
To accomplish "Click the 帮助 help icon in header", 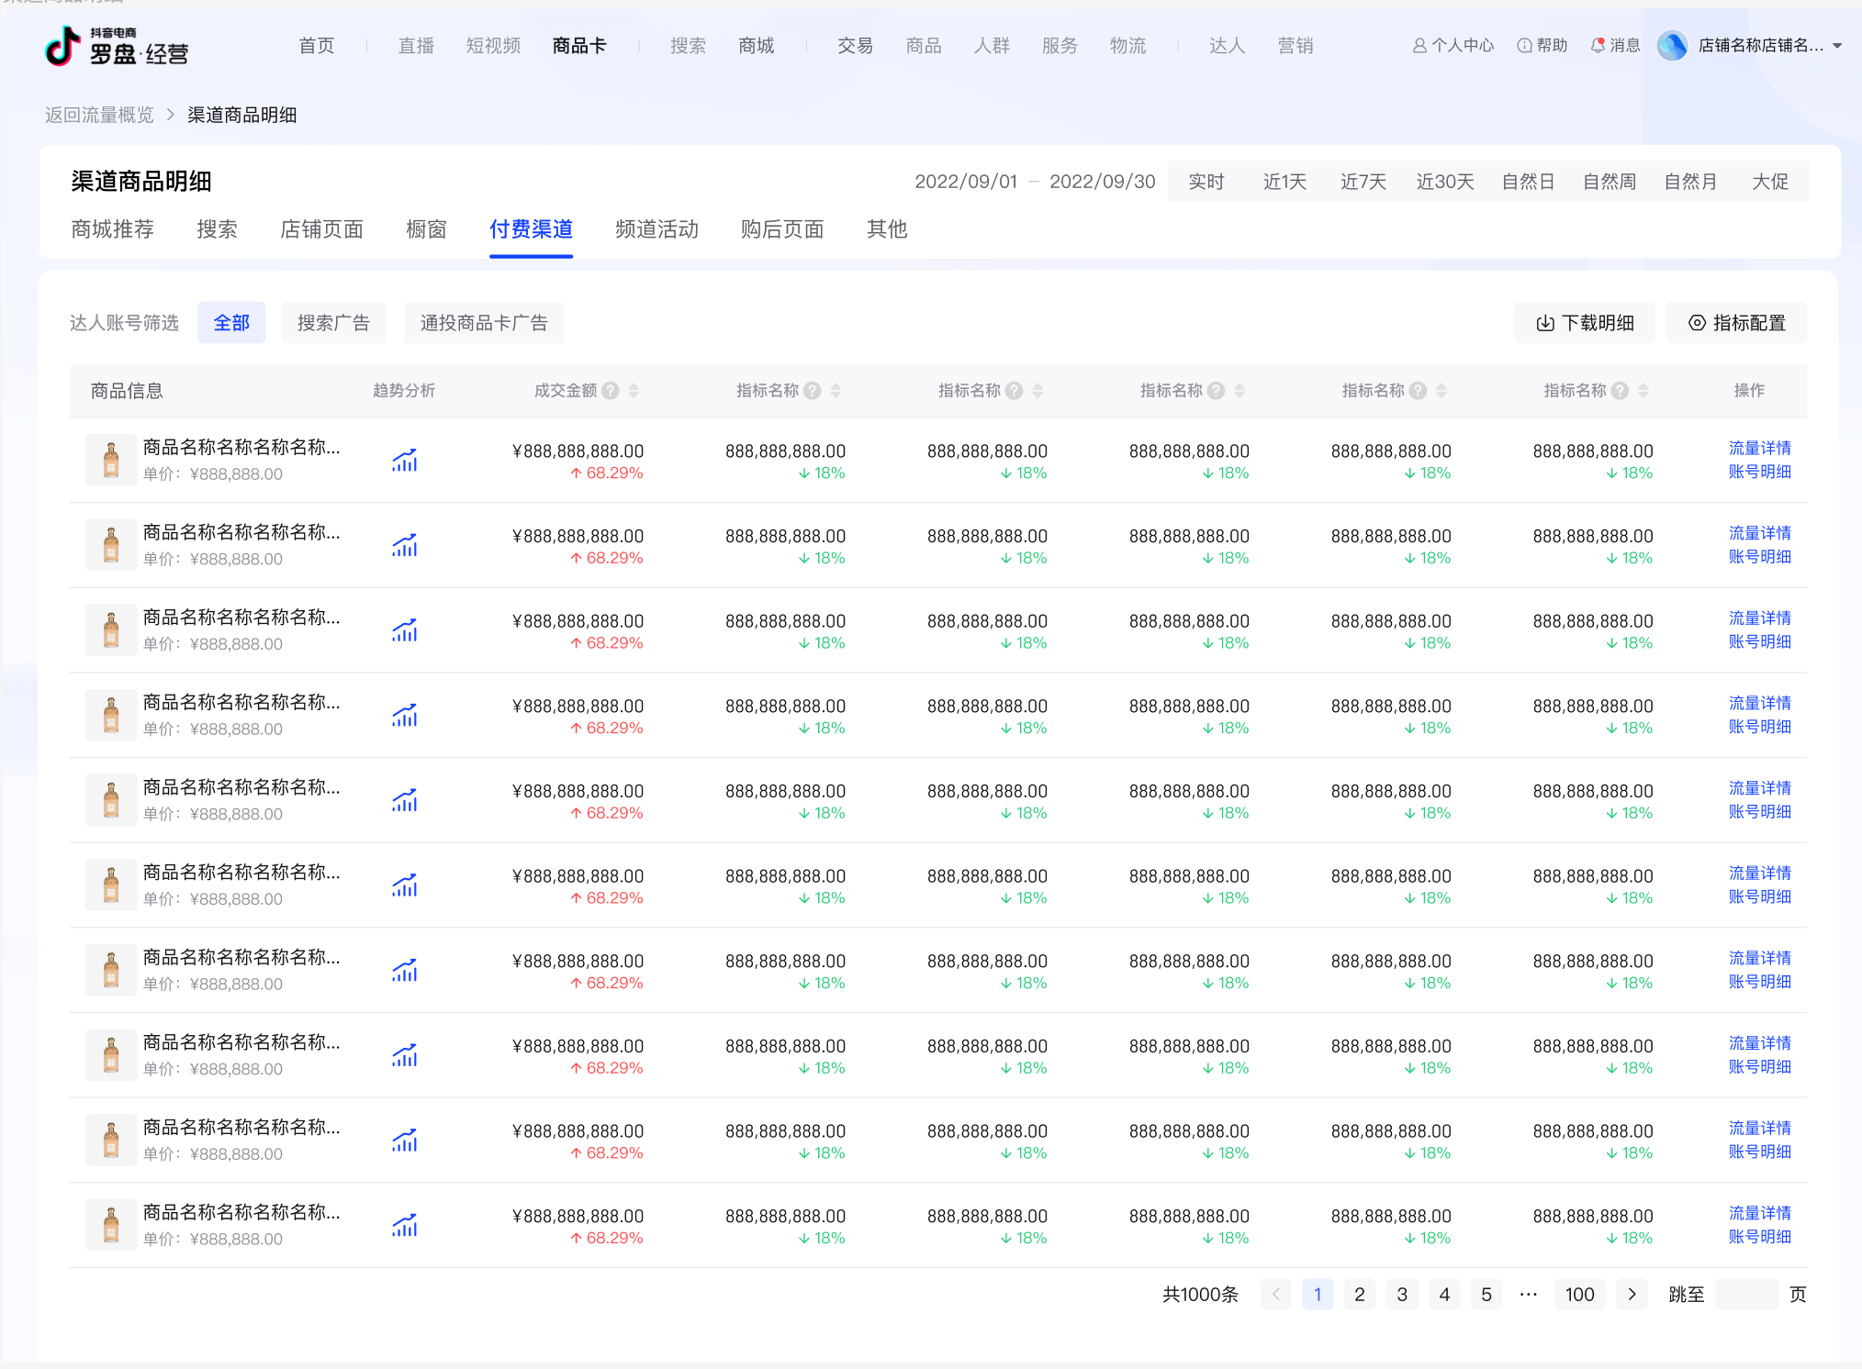I will [1524, 45].
